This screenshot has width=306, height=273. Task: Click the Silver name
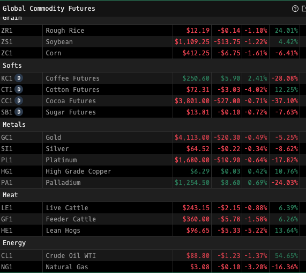(57, 149)
